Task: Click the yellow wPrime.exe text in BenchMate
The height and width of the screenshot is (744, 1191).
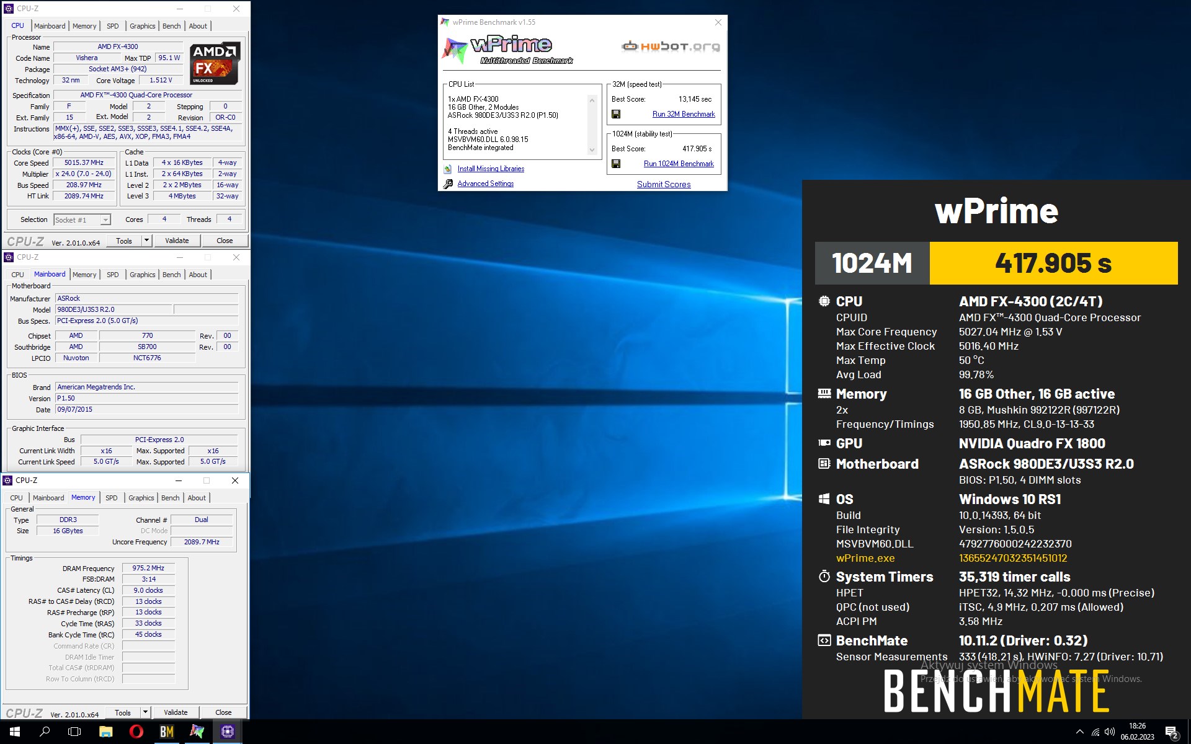Action: tap(865, 558)
